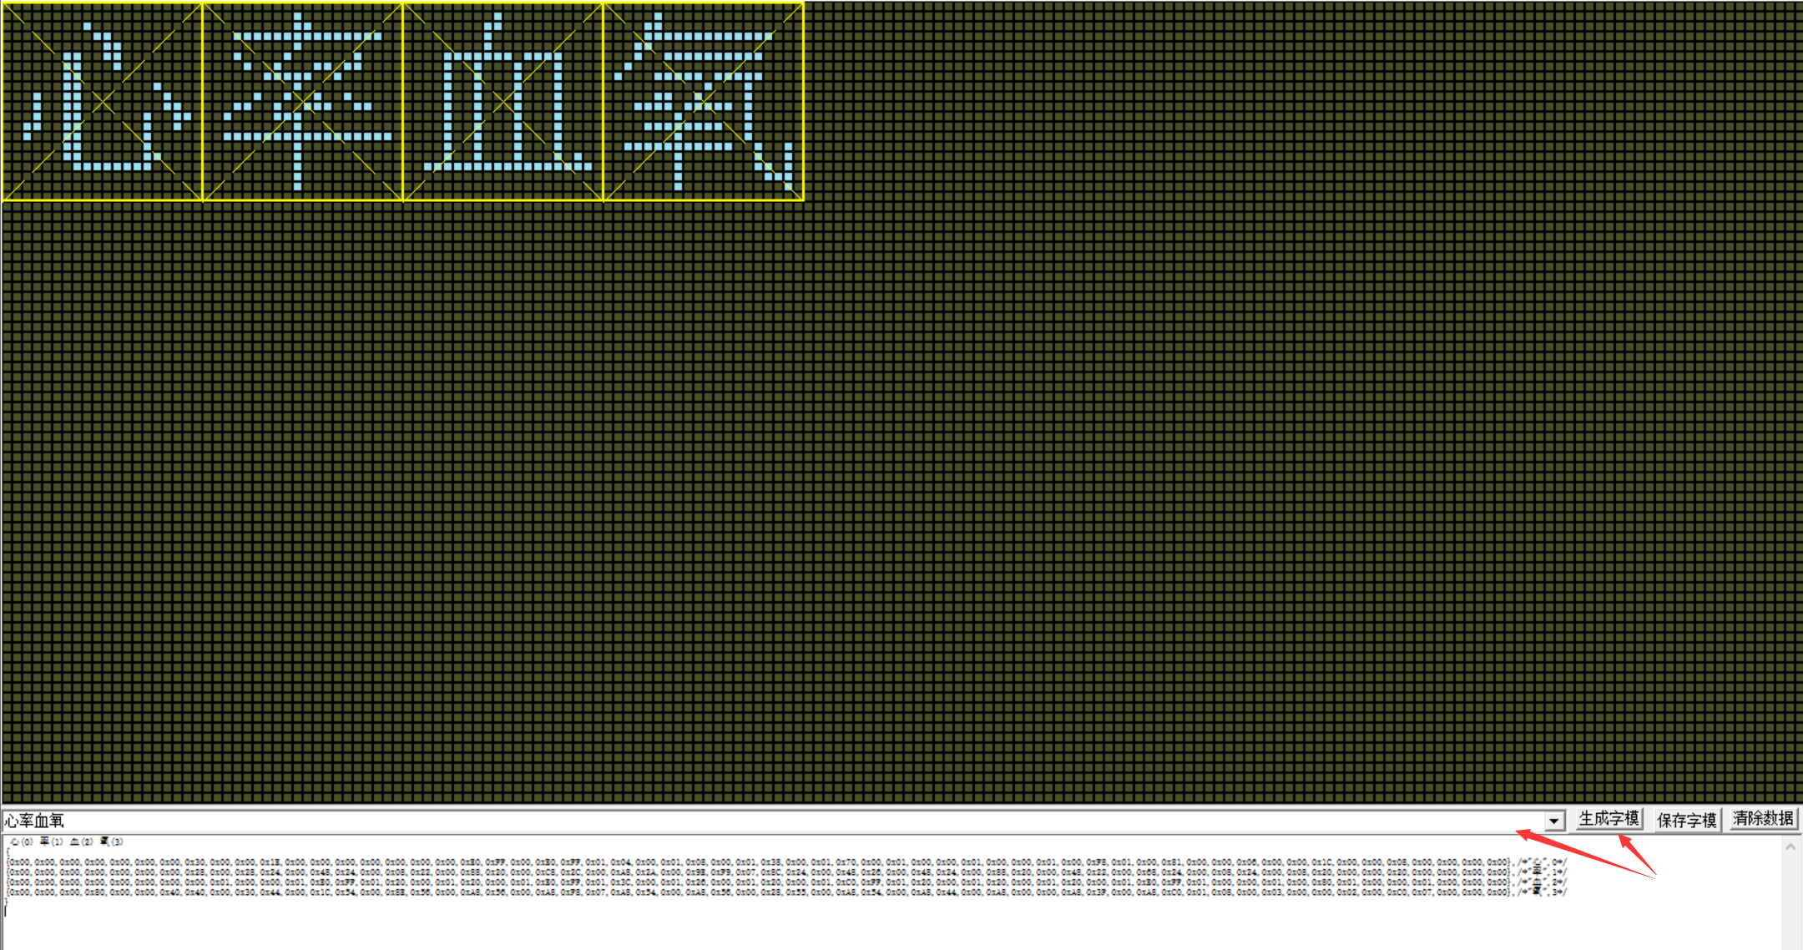This screenshot has height=950, width=1803.
Task: Select the 心 glyph cell in the dot matrix
Action: point(102,102)
